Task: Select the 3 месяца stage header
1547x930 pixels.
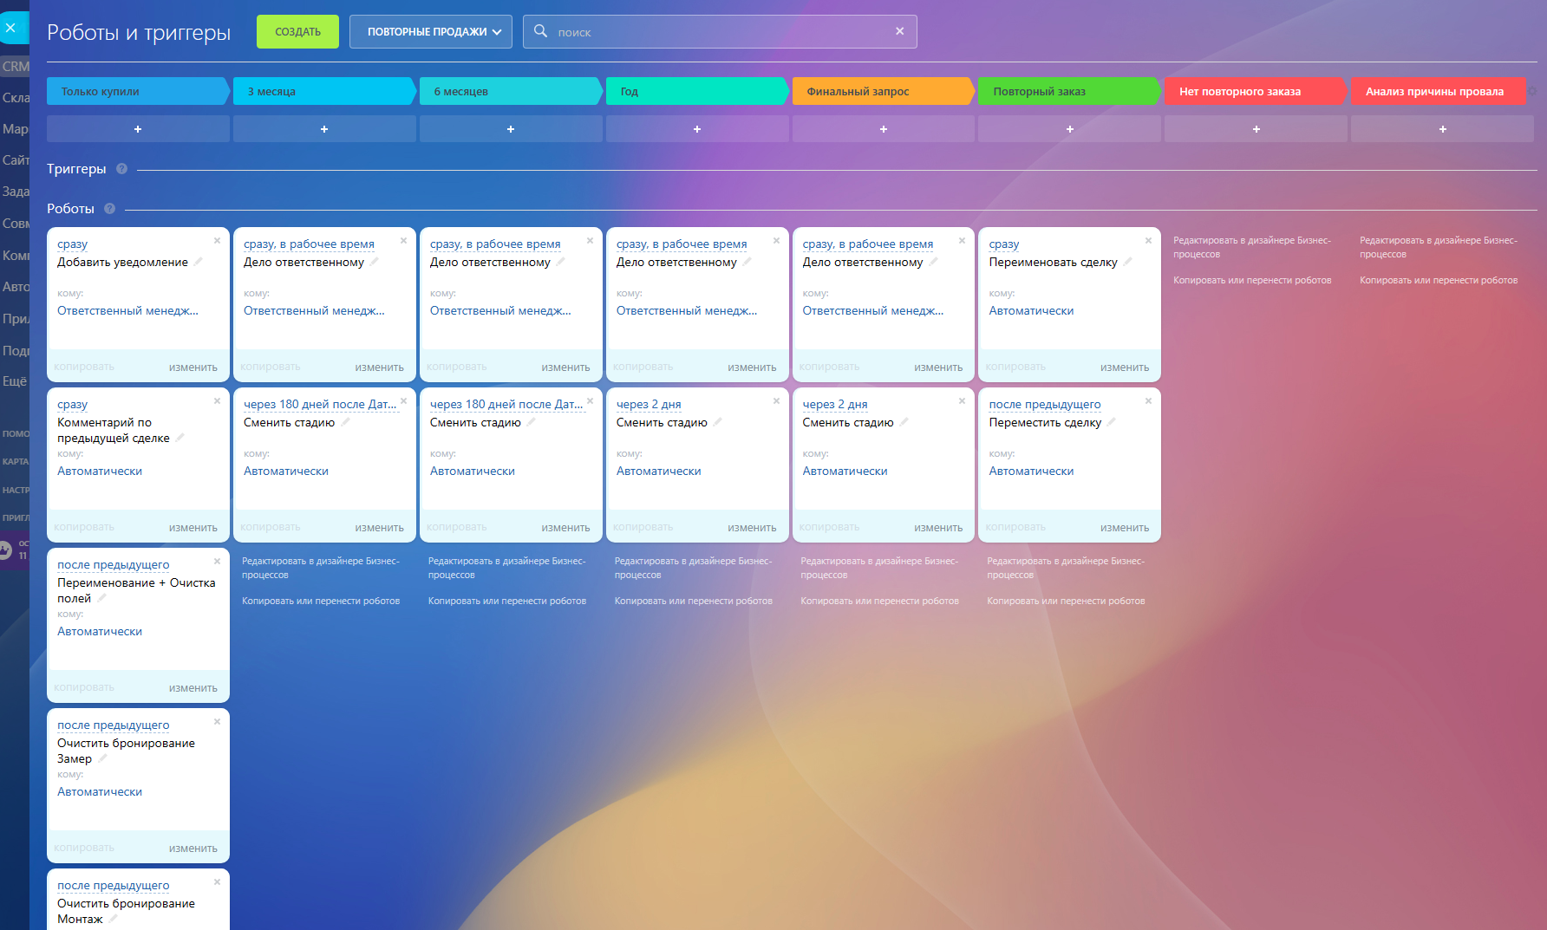Action: tap(324, 91)
